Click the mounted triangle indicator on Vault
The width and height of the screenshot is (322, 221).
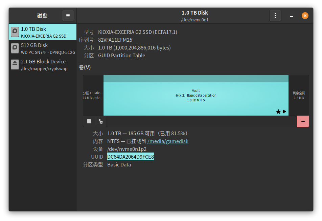point(284,111)
